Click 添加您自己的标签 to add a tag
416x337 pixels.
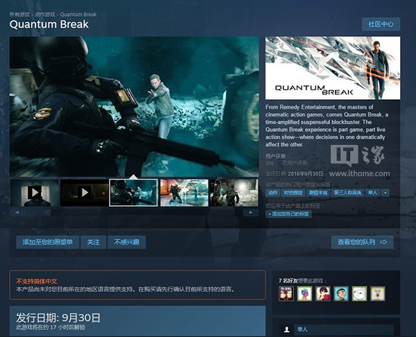(288, 214)
